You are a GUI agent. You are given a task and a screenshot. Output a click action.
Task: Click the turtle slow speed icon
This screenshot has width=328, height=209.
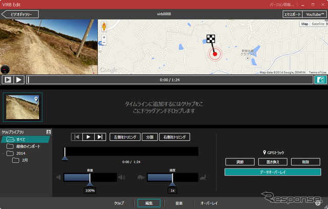point(141,177)
